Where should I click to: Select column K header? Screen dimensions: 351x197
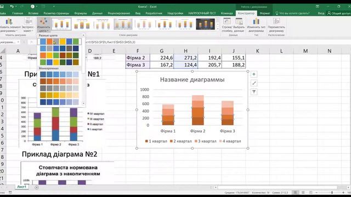(x=257, y=51)
